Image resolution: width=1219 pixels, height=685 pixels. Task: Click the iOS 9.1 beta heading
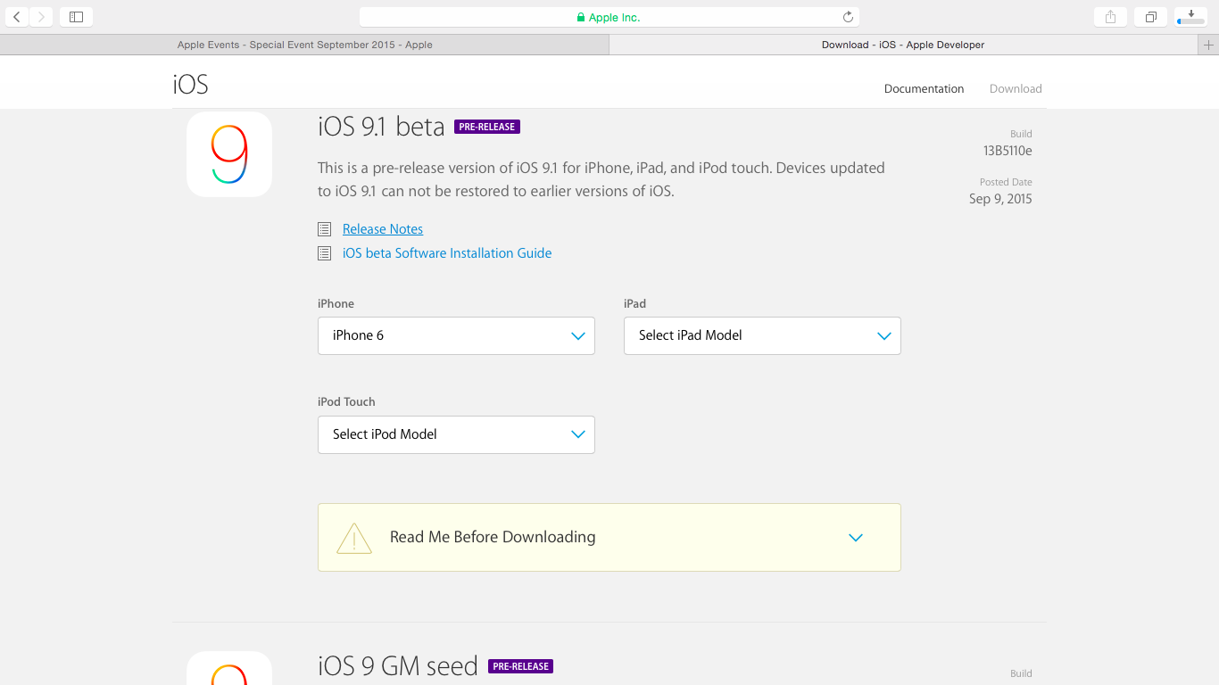(x=381, y=127)
